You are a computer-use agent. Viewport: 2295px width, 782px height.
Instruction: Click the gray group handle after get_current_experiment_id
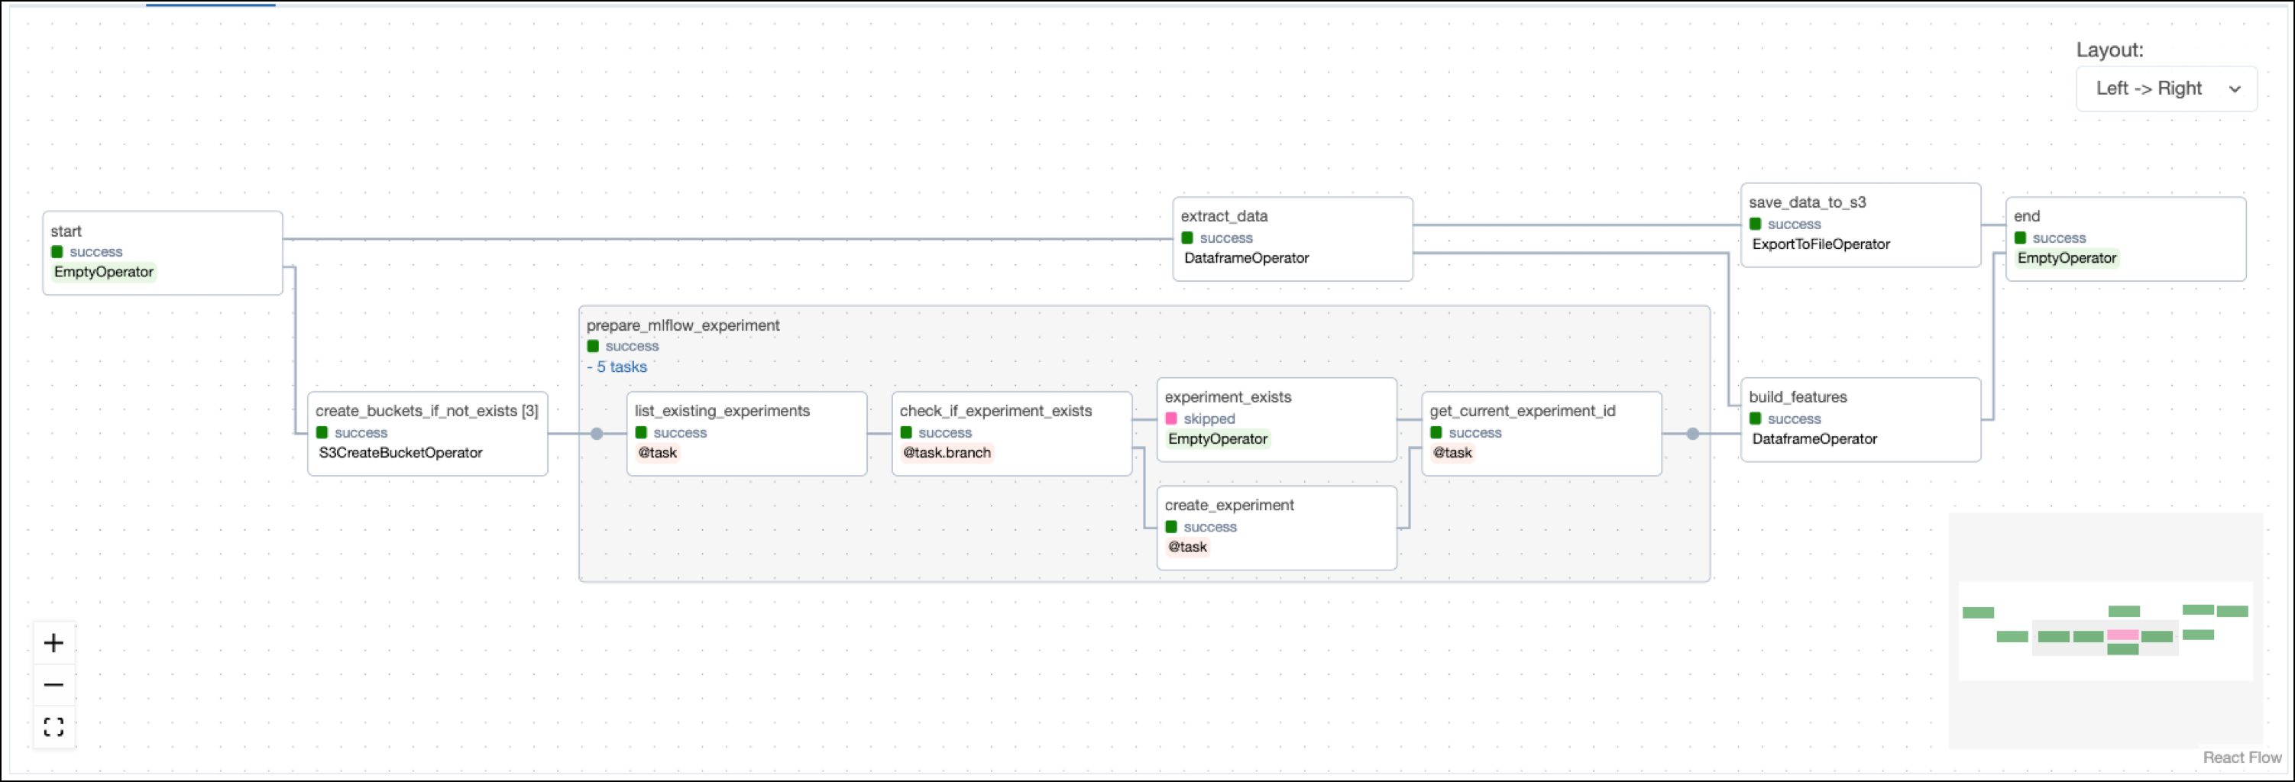tap(1692, 434)
